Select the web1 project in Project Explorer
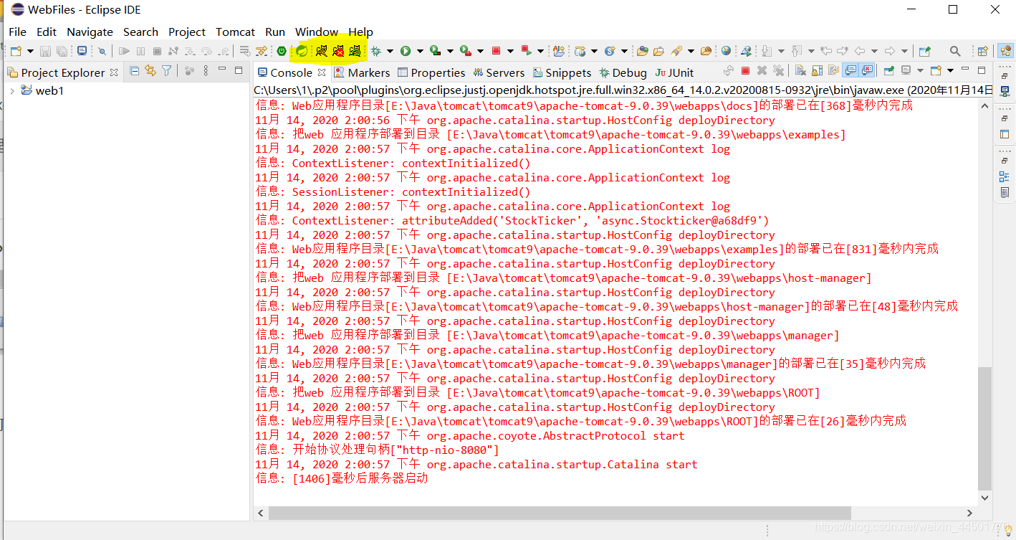 click(x=49, y=91)
